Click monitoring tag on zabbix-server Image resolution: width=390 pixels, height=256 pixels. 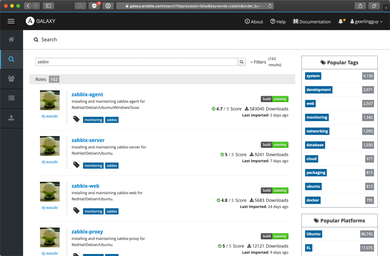click(93, 165)
